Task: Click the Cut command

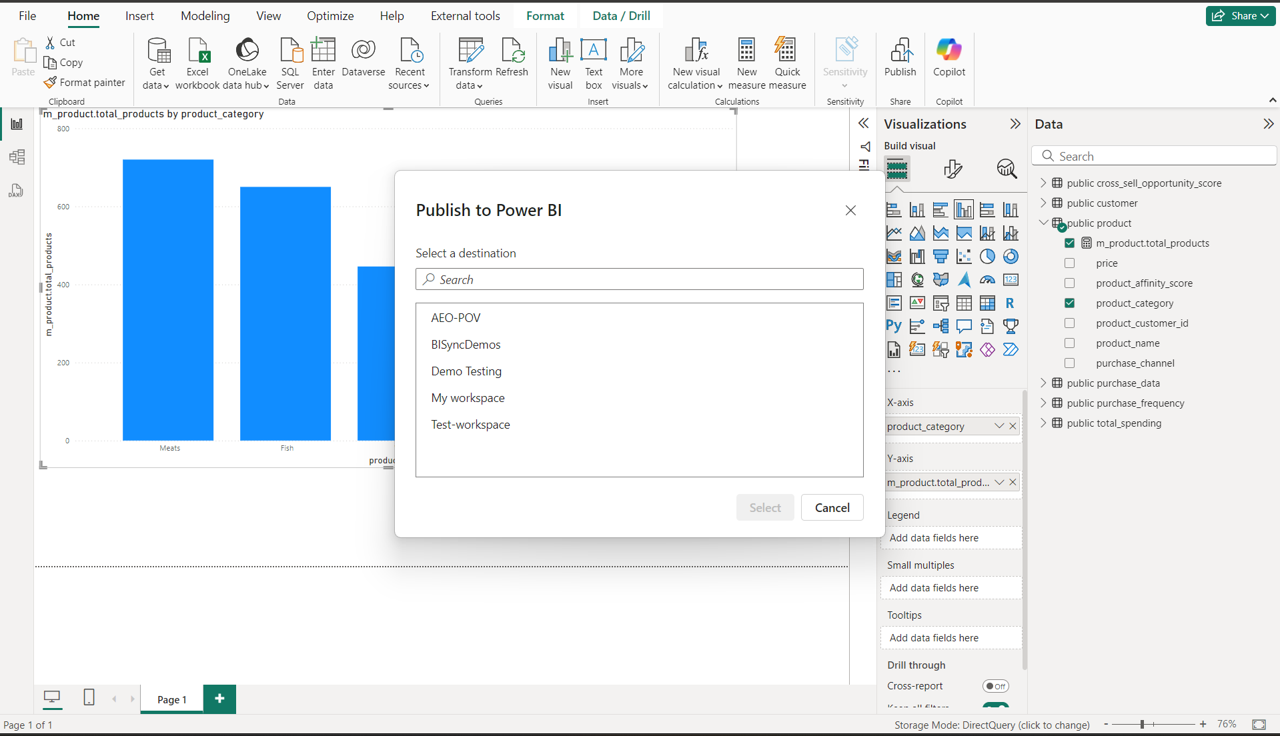Action: (61, 43)
